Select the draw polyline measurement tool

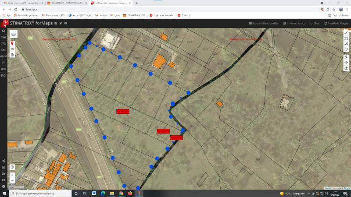coord(346,33)
